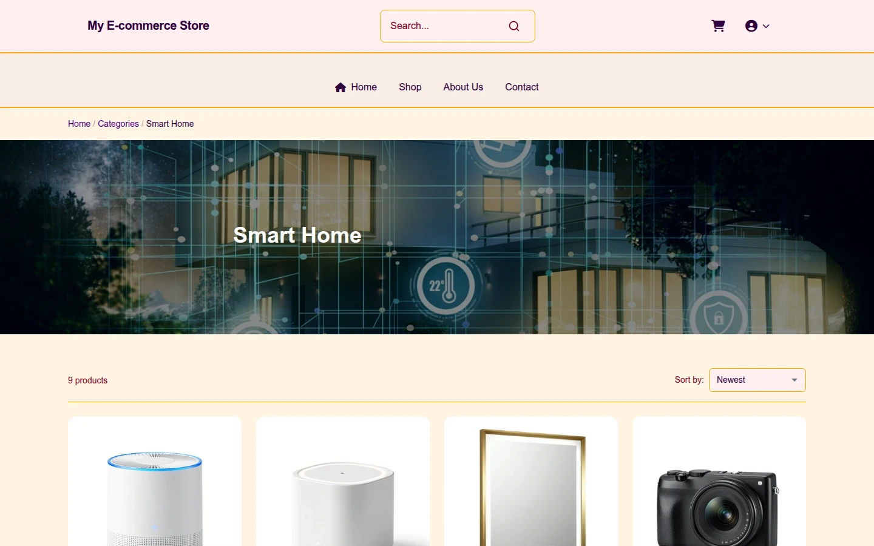874x546 pixels.
Task: Click the My E-commerce Store logo
Action: (148, 25)
